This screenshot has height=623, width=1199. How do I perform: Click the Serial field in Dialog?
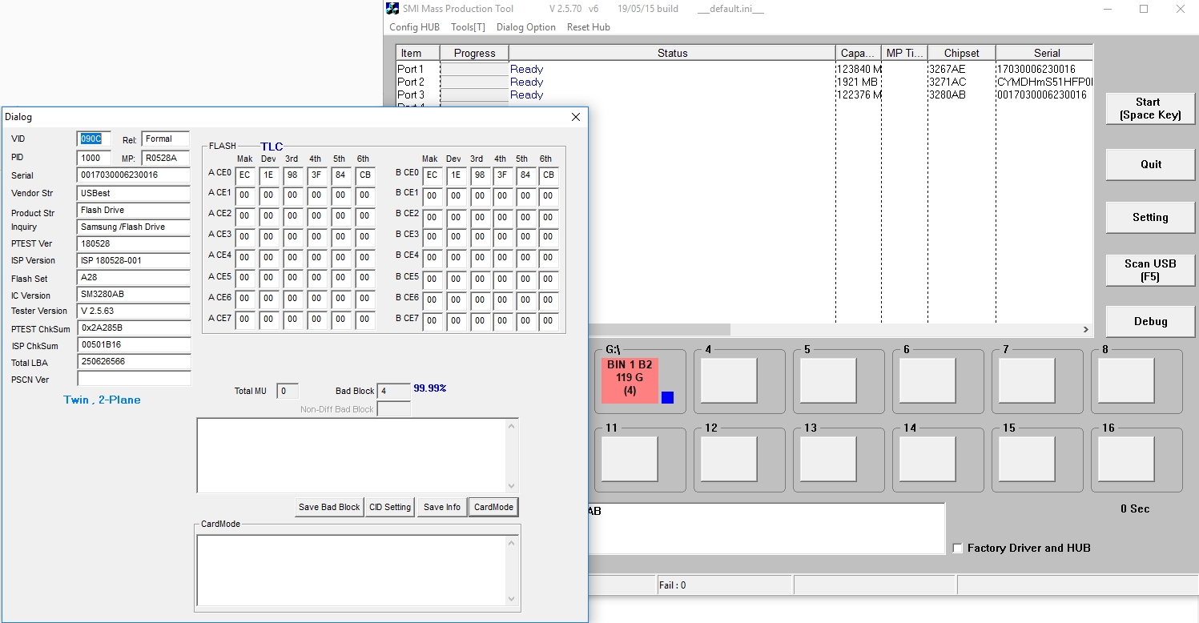pos(134,175)
